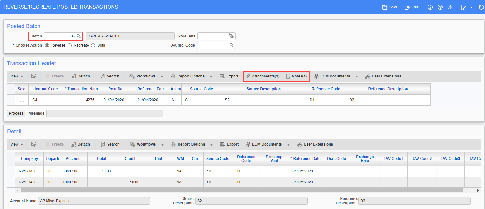Screen dimensions: 485x209
Task: Click the Process button
Action: coord(16,113)
